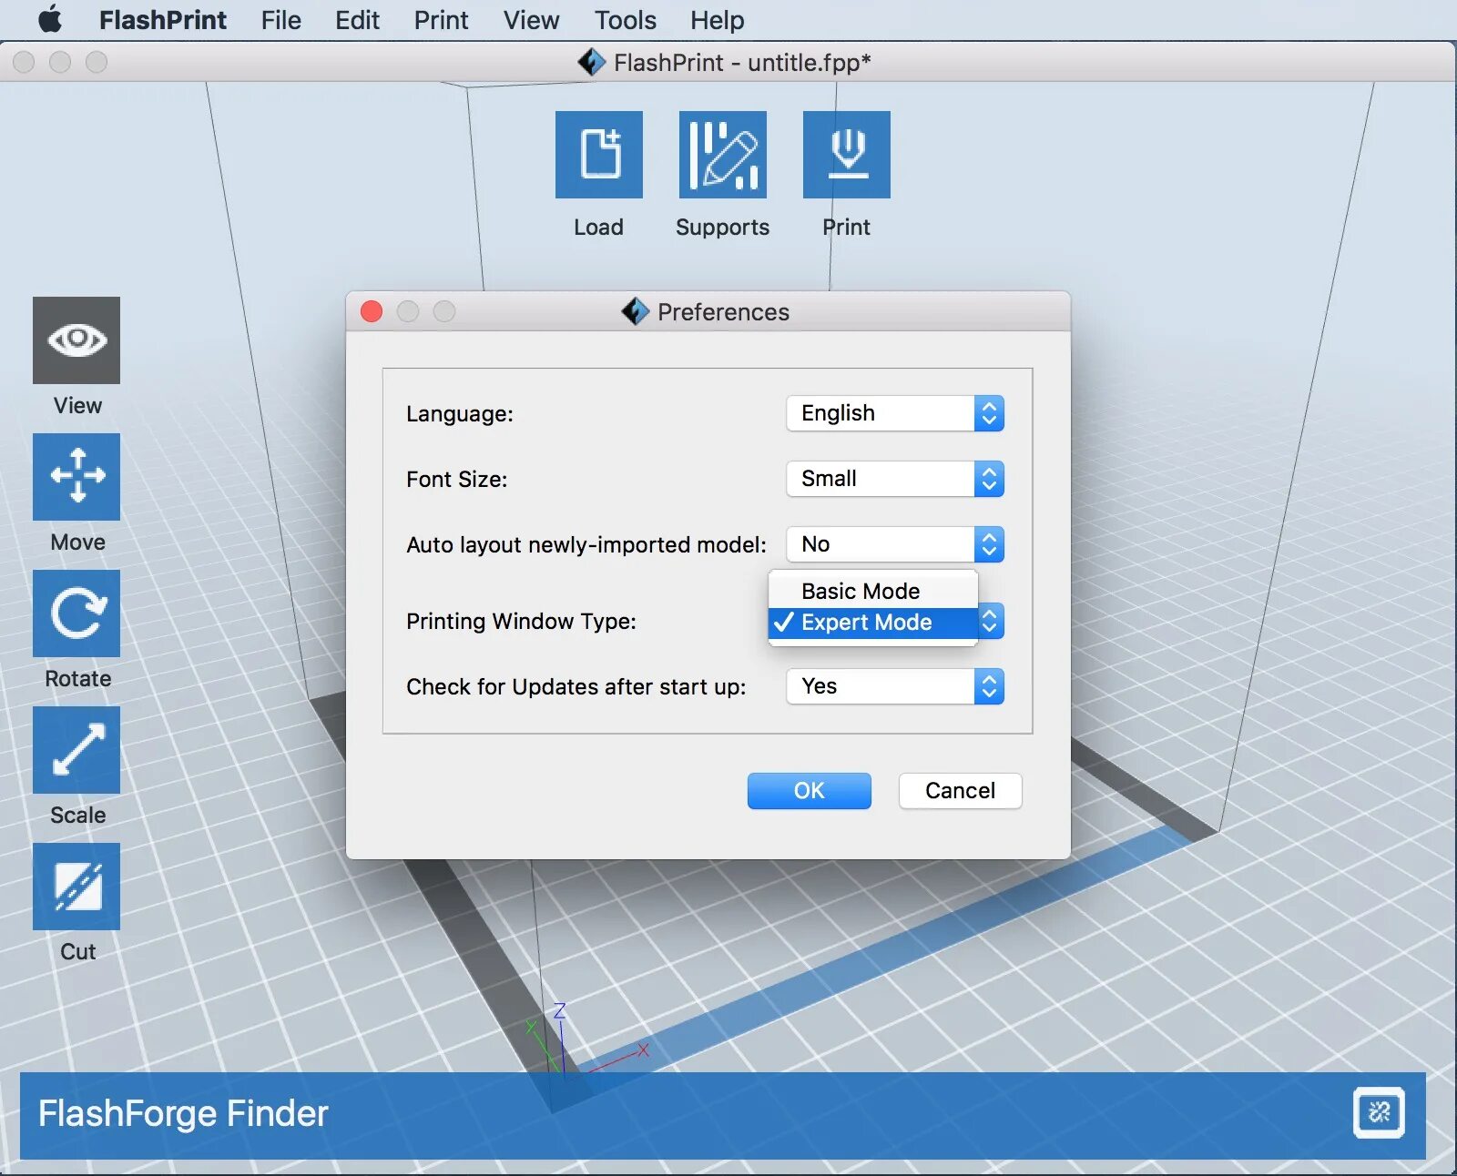Click the Print icon in top toolbar
The height and width of the screenshot is (1176, 1457).
point(846,155)
